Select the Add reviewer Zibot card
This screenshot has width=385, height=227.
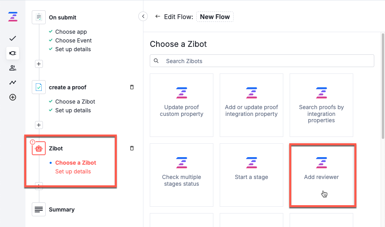click(321, 175)
